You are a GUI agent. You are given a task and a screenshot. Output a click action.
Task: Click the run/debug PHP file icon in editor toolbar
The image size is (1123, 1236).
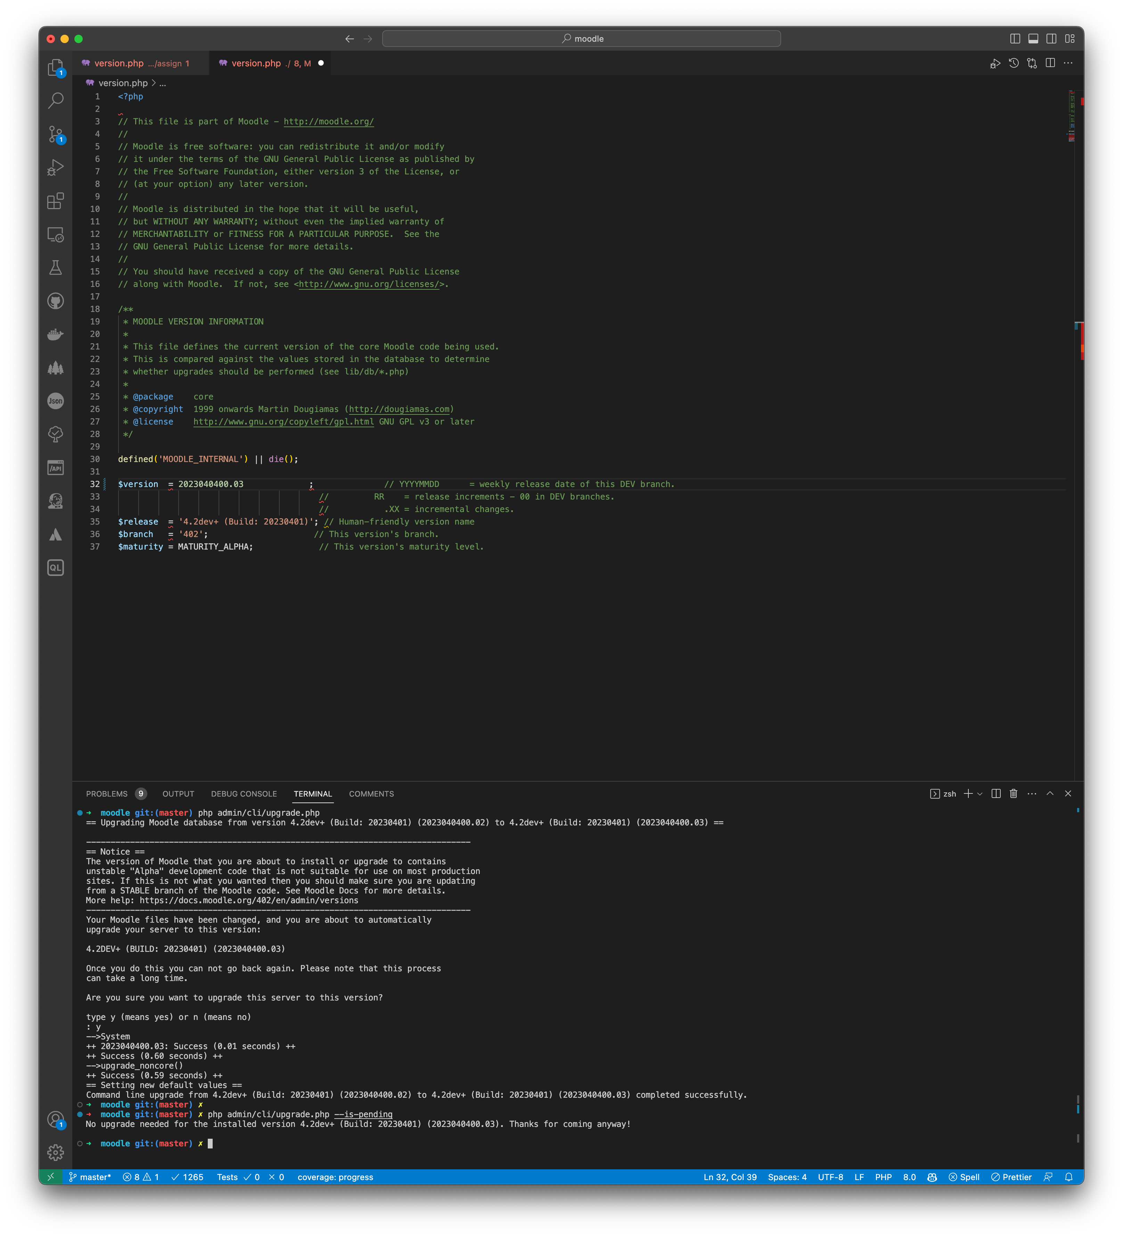click(x=995, y=63)
